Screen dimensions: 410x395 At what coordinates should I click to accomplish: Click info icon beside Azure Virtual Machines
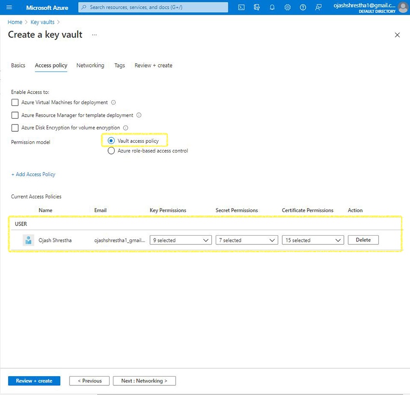[113, 102]
